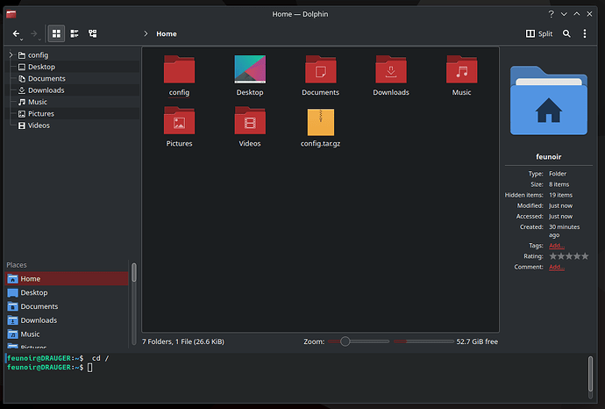This screenshot has height=409, width=605.
Task: Click the Split view button
Action: pos(539,33)
